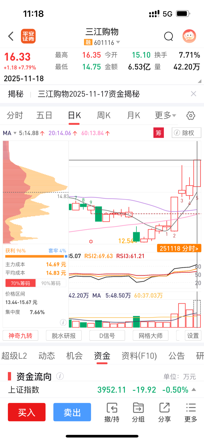Viewport: 204px width, 442px height.
Task: Switch to 五日 chart tab
Action: coord(44,115)
